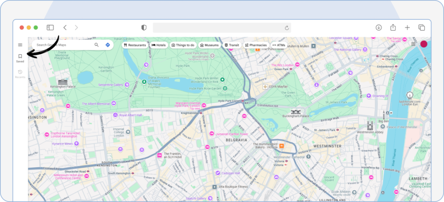The height and width of the screenshot is (202, 444).
Task: Select the ATMs chip
Action: [x=279, y=45]
